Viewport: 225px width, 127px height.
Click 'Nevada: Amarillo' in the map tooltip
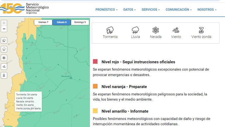pos(25,102)
